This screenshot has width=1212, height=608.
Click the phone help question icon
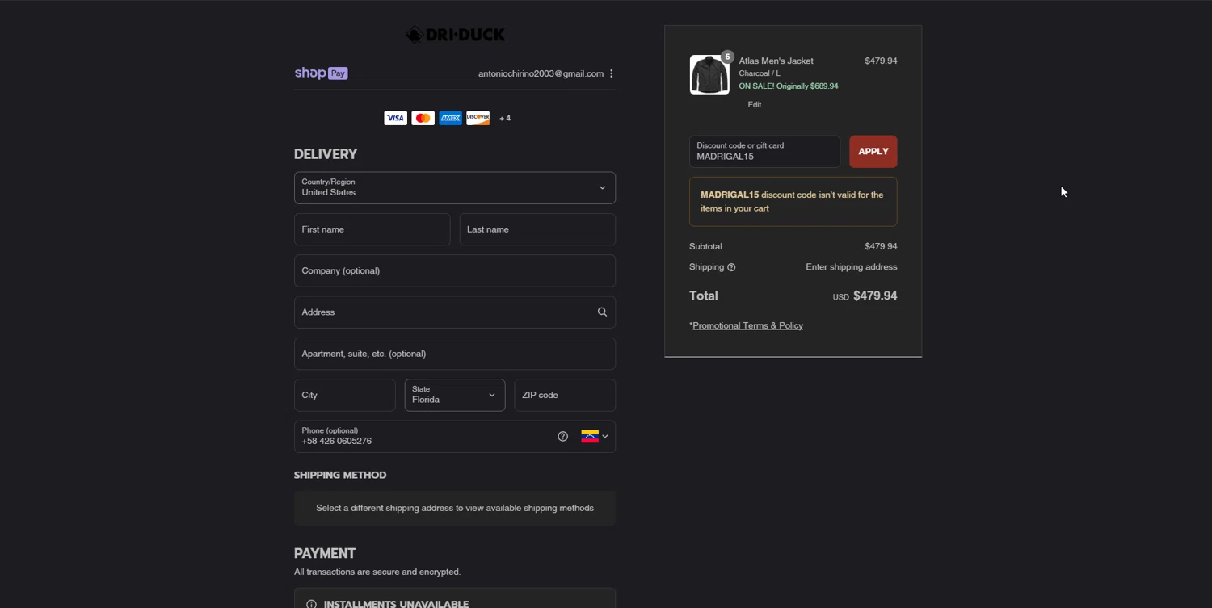(563, 436)
